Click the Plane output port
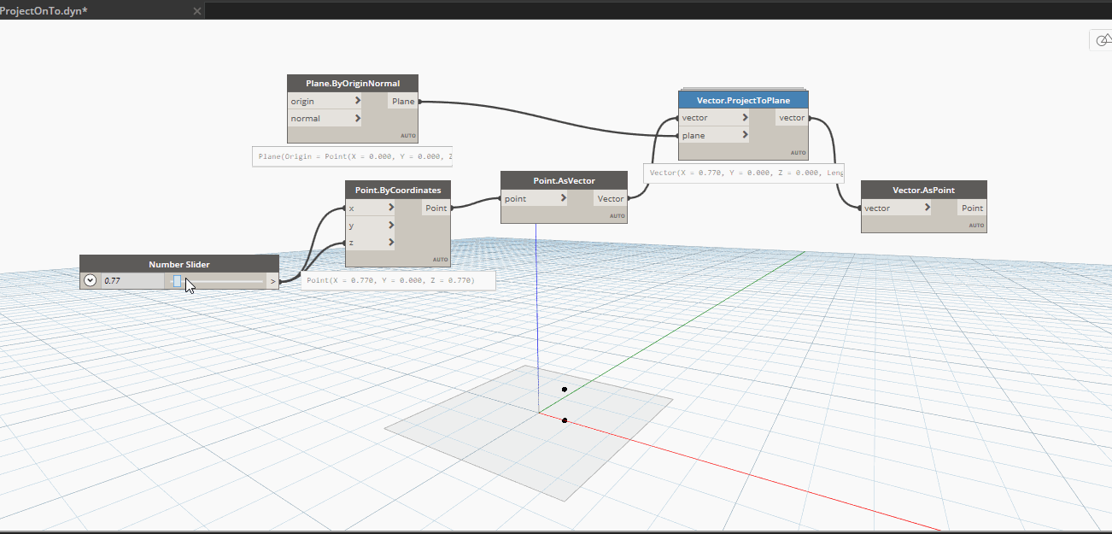Screen dimensions: 1112x534 [x=403, y=101]
